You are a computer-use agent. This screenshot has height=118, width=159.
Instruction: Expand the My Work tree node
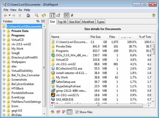point(4,49)
